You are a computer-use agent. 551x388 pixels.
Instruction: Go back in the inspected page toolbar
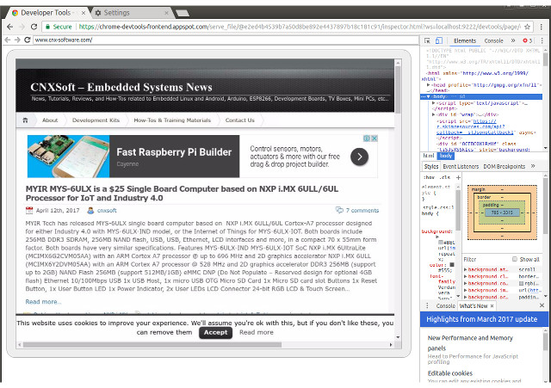pyautogui.click(x=8, y=40)
